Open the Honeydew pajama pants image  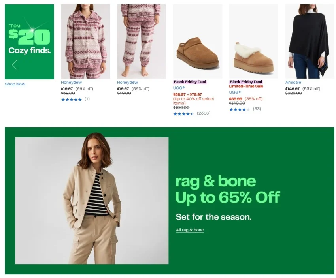pyautogui.click(x=141, y=41)
